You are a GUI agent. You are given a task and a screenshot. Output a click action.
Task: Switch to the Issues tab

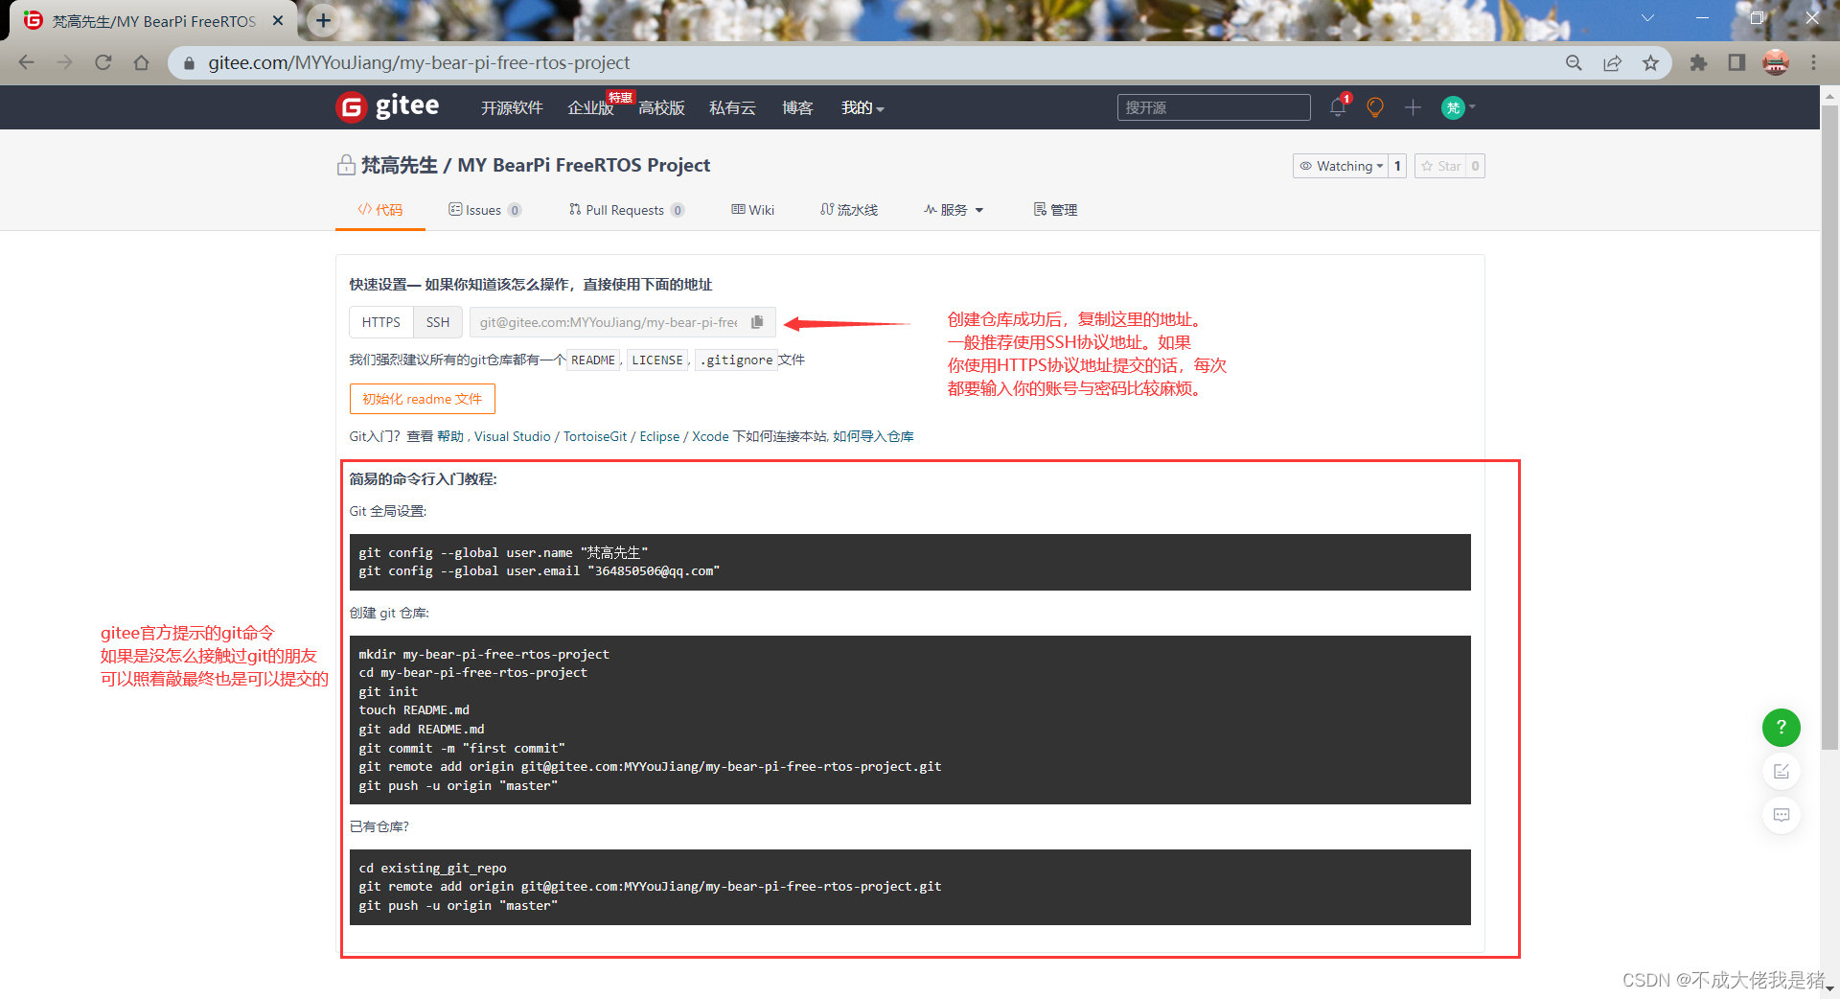pyautogui.click(x=485, y=210)
